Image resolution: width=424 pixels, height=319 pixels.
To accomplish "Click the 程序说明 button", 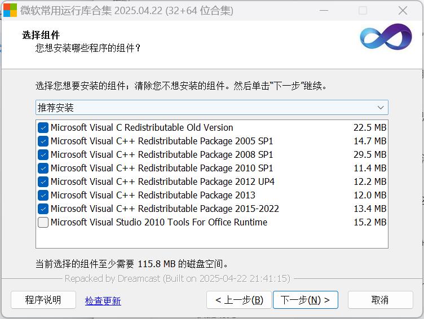I will point(43,300).
